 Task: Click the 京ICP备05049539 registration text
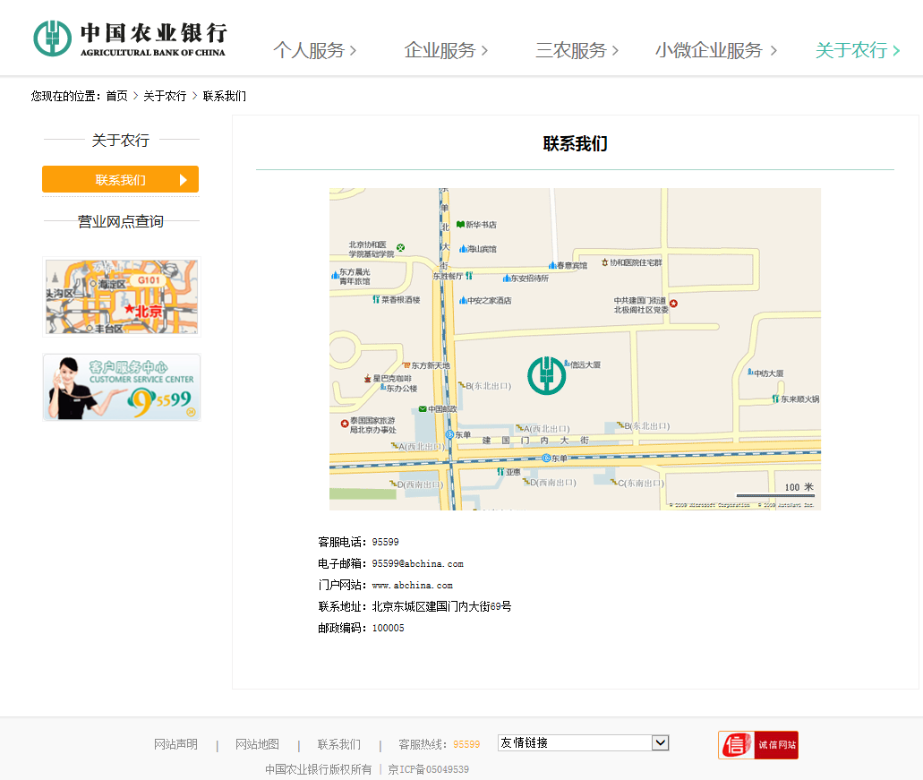click(429, 769)
